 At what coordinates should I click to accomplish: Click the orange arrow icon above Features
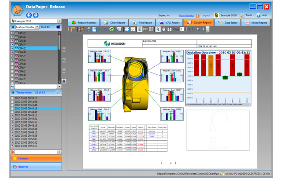12,152
